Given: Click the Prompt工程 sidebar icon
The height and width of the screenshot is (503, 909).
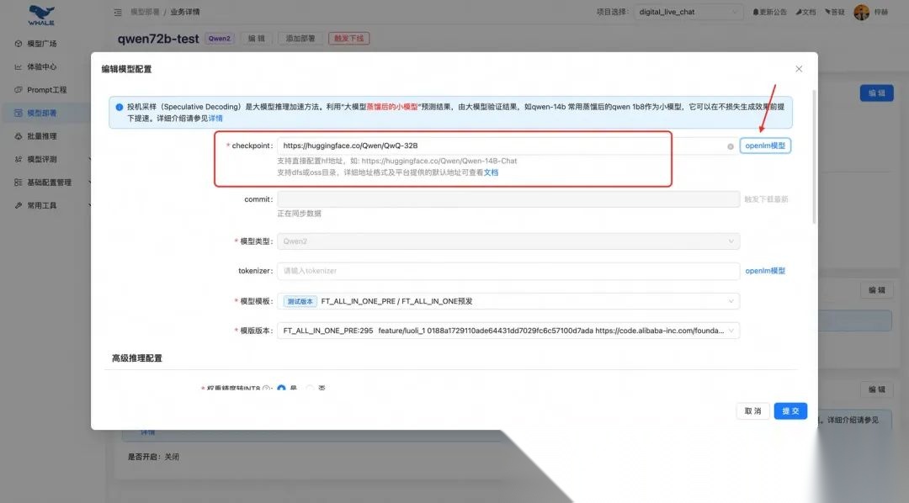Looking at the screenshot, I should click(x=18, y=90).
